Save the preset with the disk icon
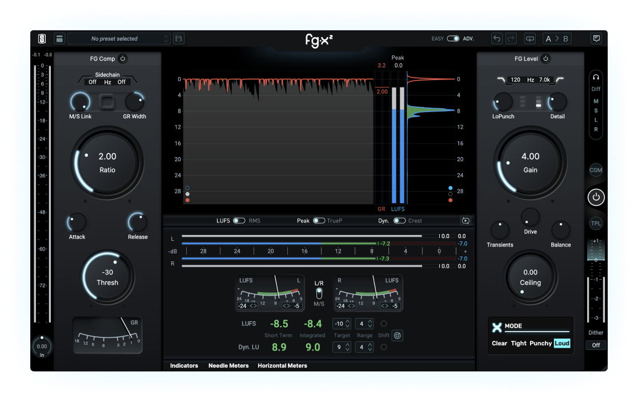Image resolution: width=638 pixels, height=402 pixels. 179,39
